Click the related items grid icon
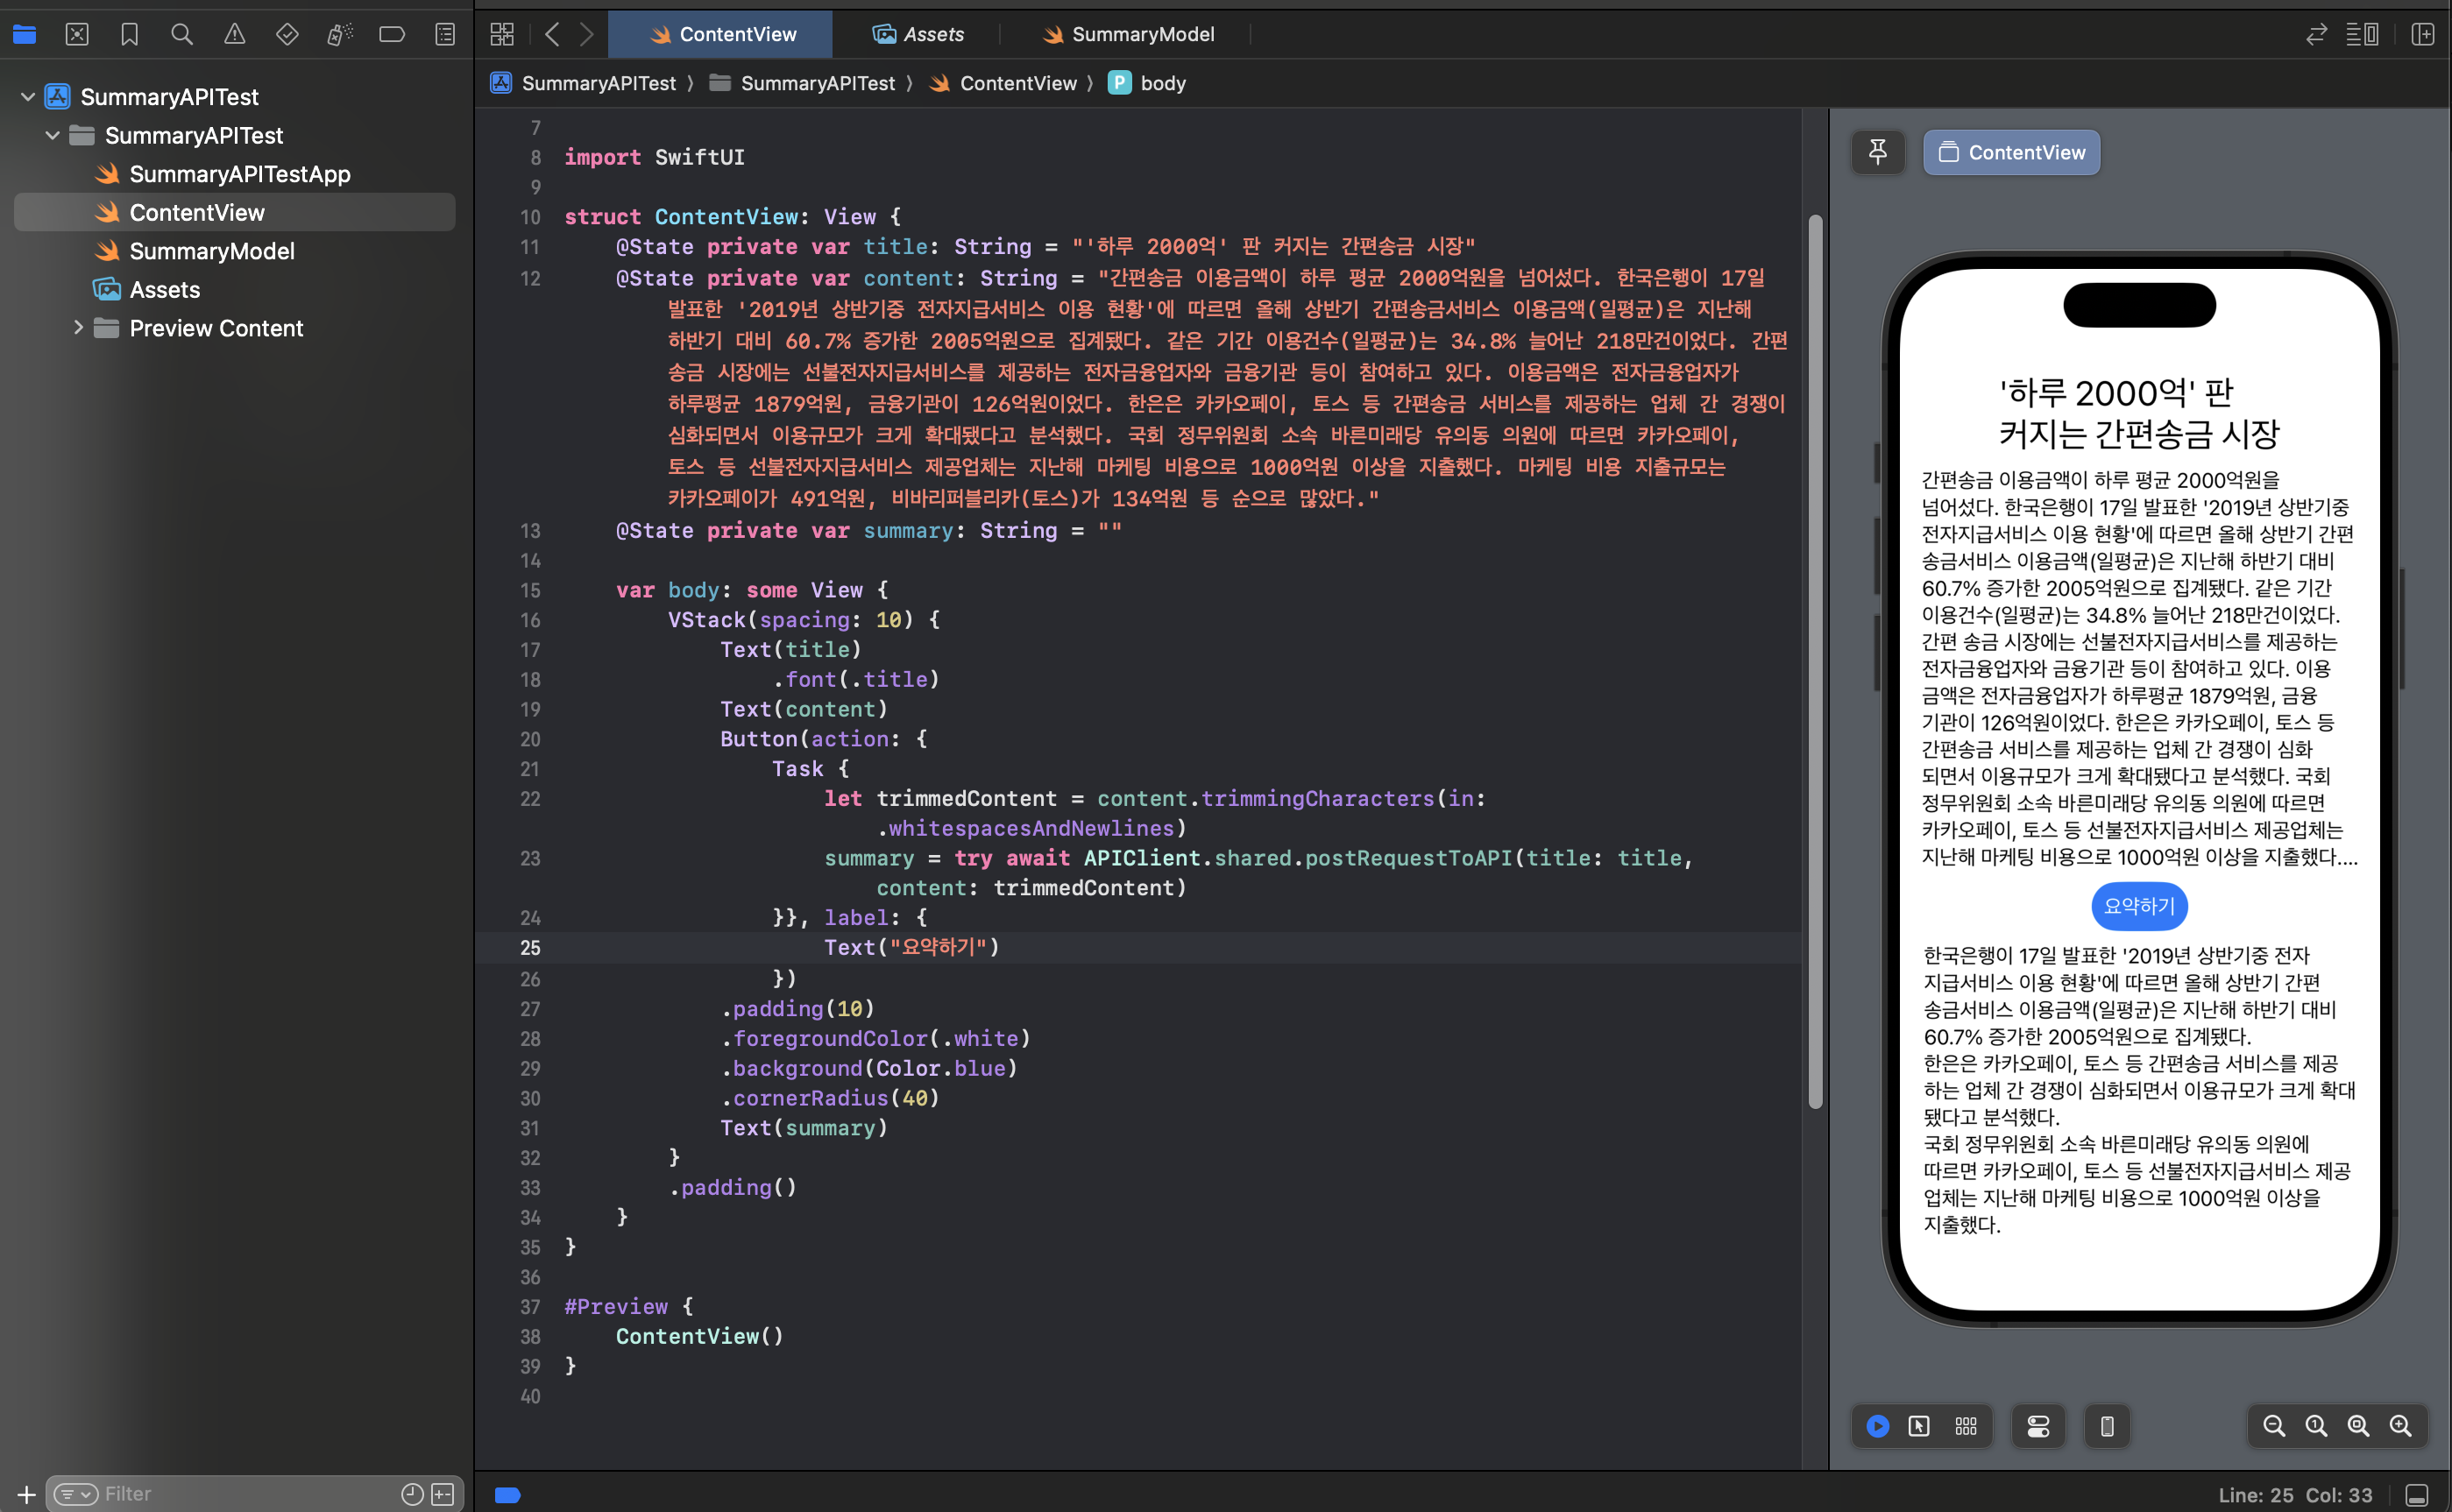The width and height of the screenshot is (2452, 1512). click(x=502, y=34)
